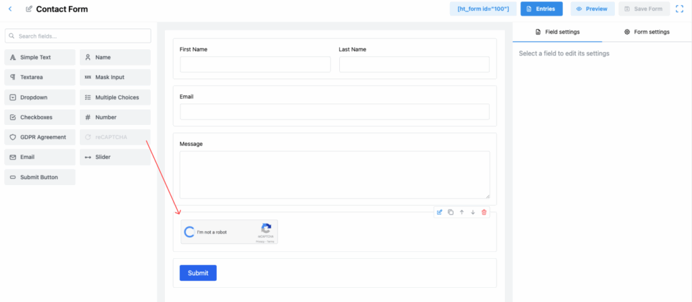The width and height of the screenshot is (692, 302).
Task: Check the I'm not a robot box
Action: point(189,232)
